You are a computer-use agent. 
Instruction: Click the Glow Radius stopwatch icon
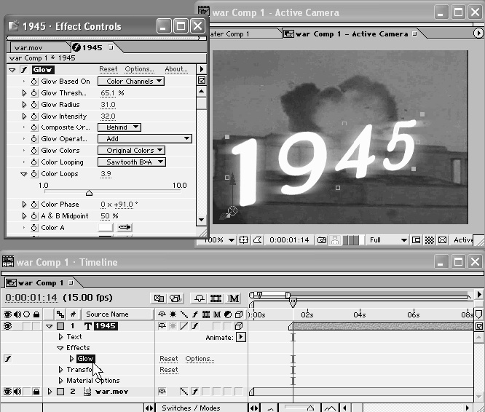pyautogui.click(x=33, y=105)
